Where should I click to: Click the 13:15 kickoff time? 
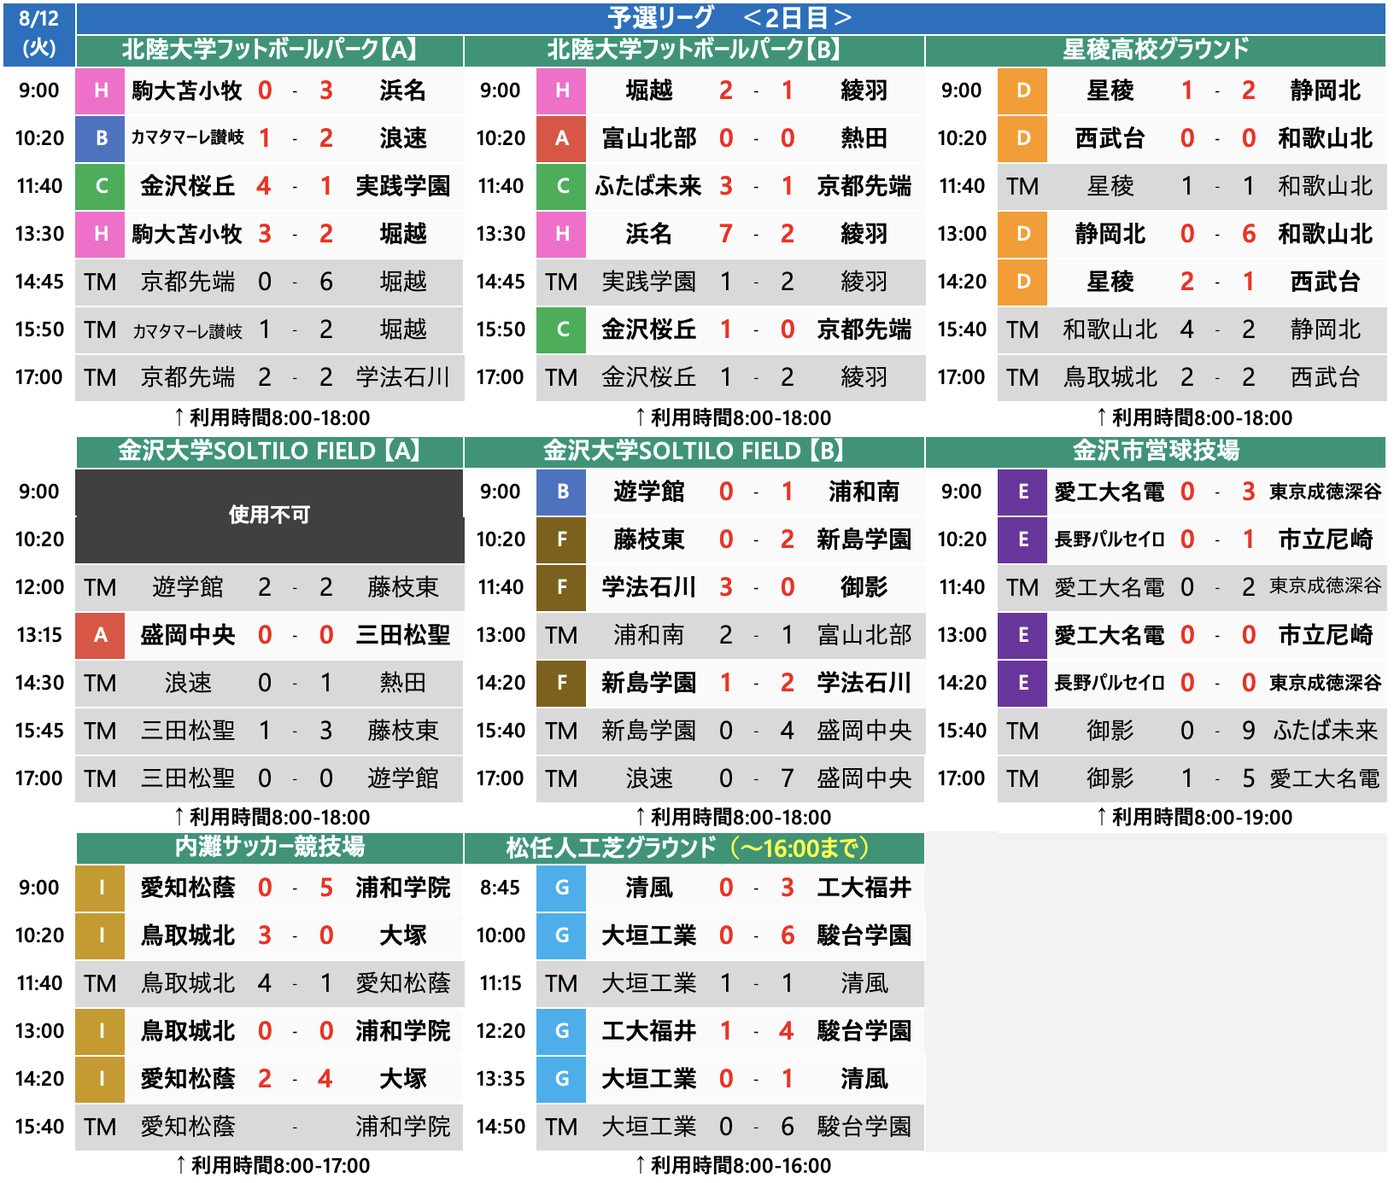pyautogui.click(x=39, y=635)
